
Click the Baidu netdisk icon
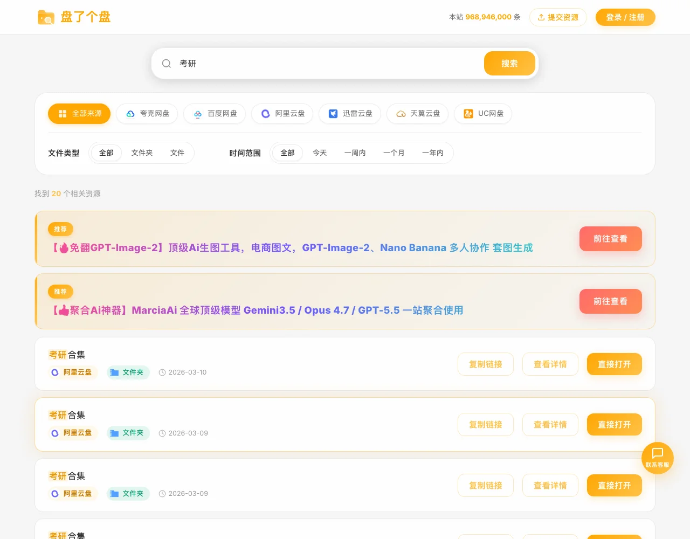coord(198,114)
